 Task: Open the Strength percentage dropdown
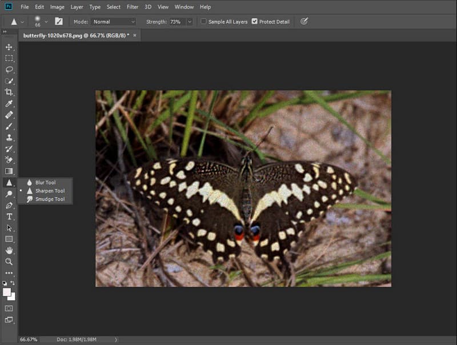pos(190,21)
